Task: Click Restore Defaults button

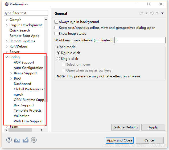Action: [x=125, y=127]
